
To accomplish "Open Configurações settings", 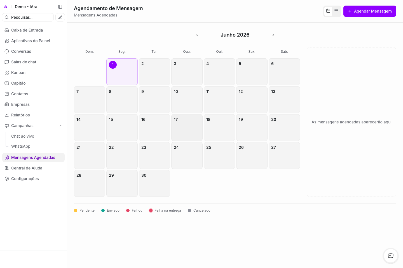I will click(x=33, y=179).
